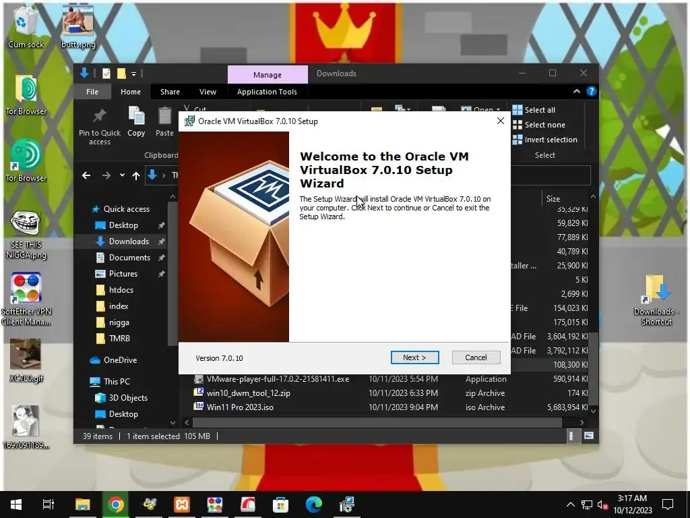690x518 pixels.
Task: Switch to large thumbnails view icon
Action: pos(589,436)
